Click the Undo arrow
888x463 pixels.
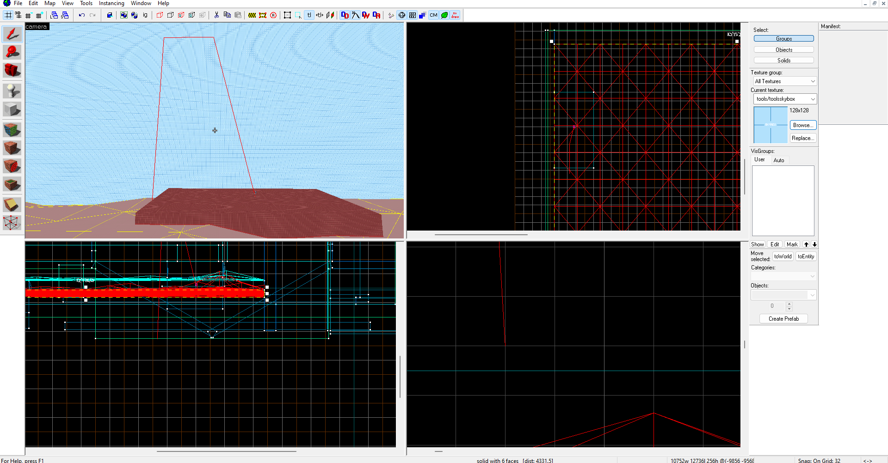[82, 15]
